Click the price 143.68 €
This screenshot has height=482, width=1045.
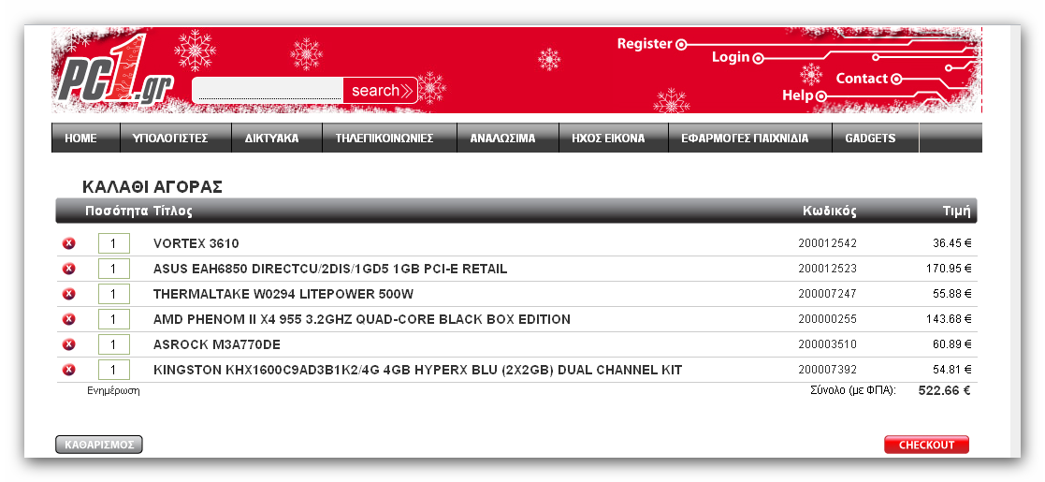point(949,319)
